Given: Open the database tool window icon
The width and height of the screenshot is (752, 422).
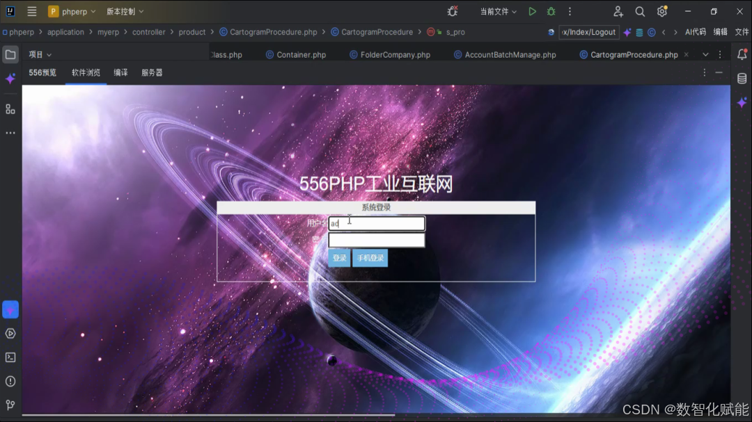Looking at the screenshot, I should (742, 79).
